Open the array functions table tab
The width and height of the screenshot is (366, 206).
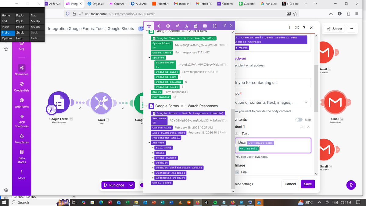tap(205, 26)
